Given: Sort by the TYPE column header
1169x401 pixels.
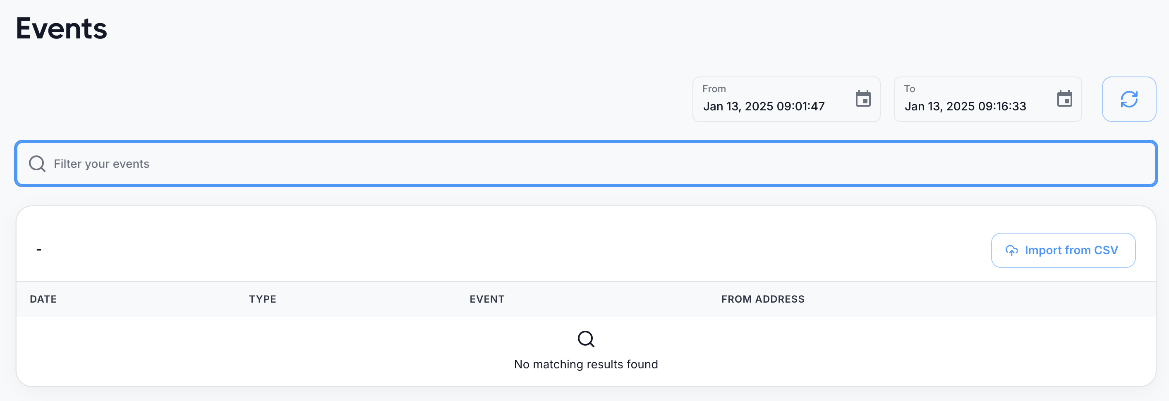Looking at the screenshot, I should point(262,299).
